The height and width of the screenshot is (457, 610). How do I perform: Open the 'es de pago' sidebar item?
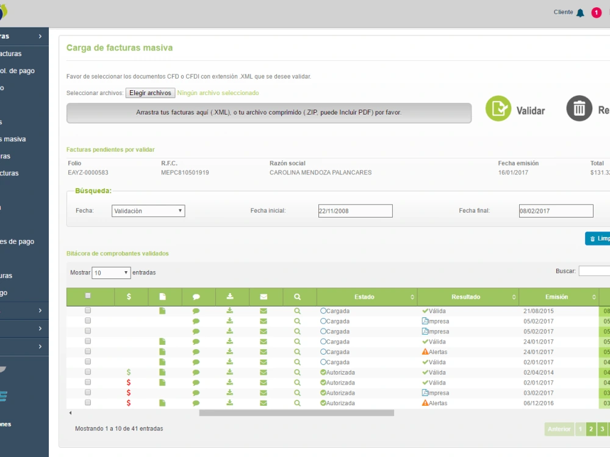(17, 241)
